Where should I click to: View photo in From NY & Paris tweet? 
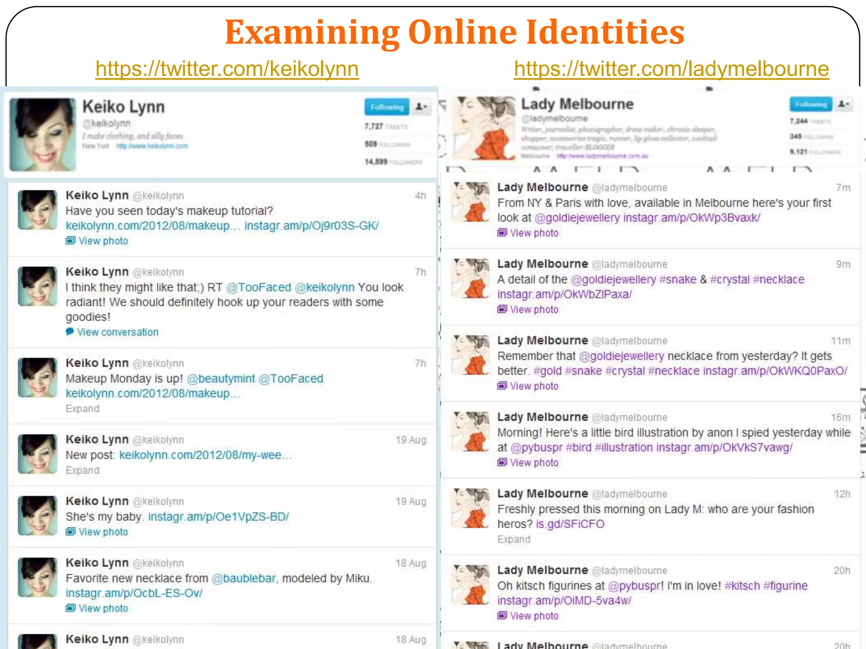point(534,233)
